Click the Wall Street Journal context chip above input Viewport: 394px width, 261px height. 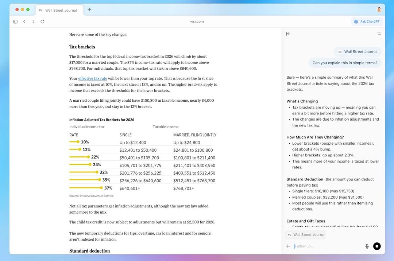305,235
